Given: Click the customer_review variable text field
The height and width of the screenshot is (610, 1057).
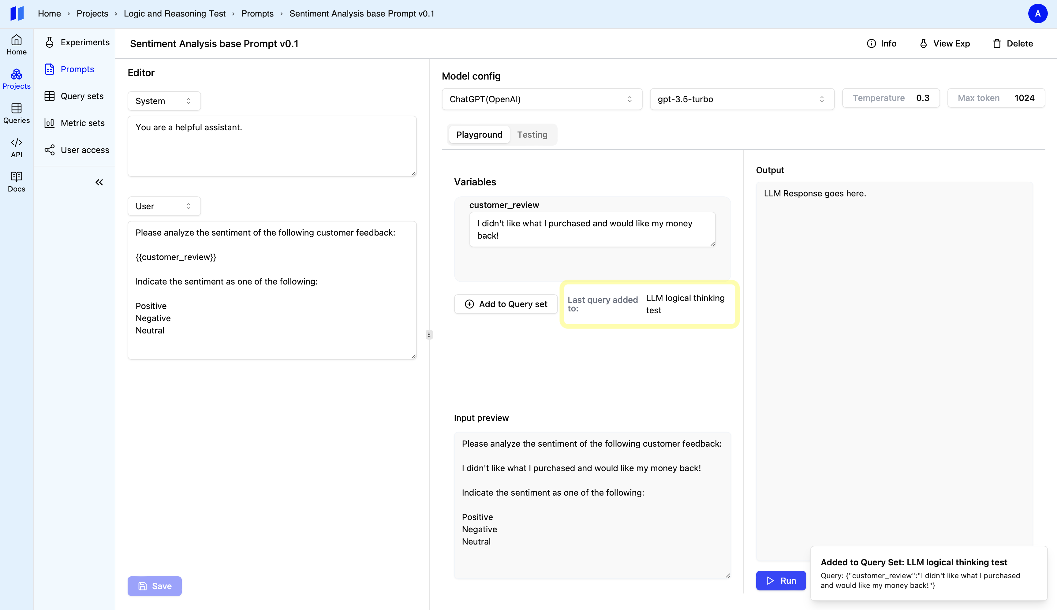Looking at the screenshot, I should click(591, 229).
